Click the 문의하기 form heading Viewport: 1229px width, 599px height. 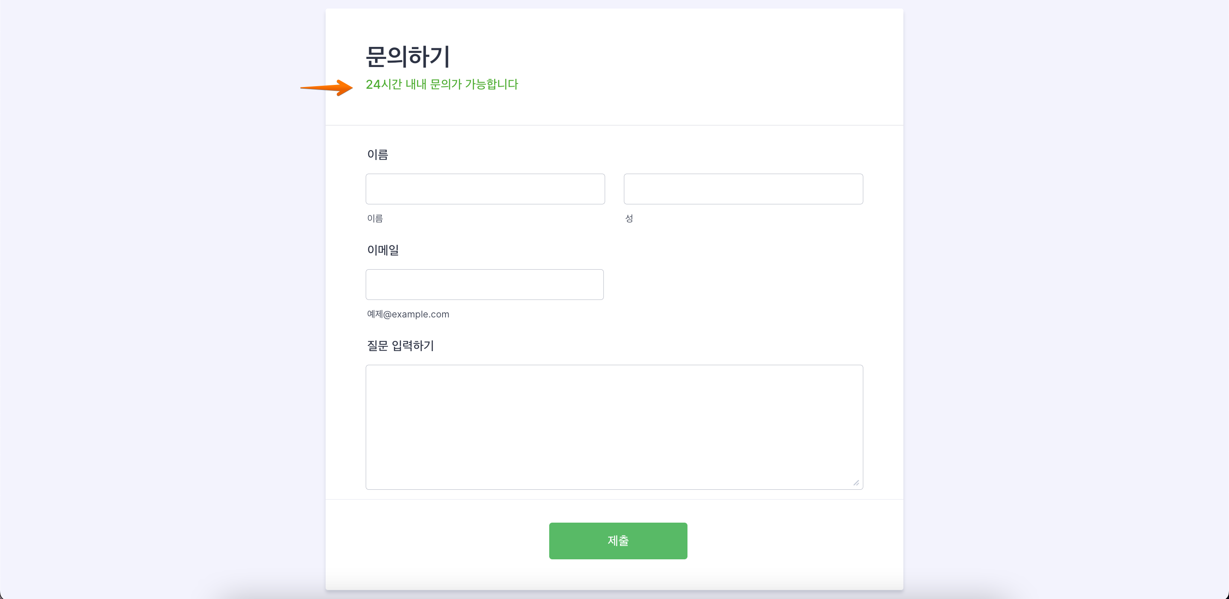pyautogui.click(x=408, y=57)
